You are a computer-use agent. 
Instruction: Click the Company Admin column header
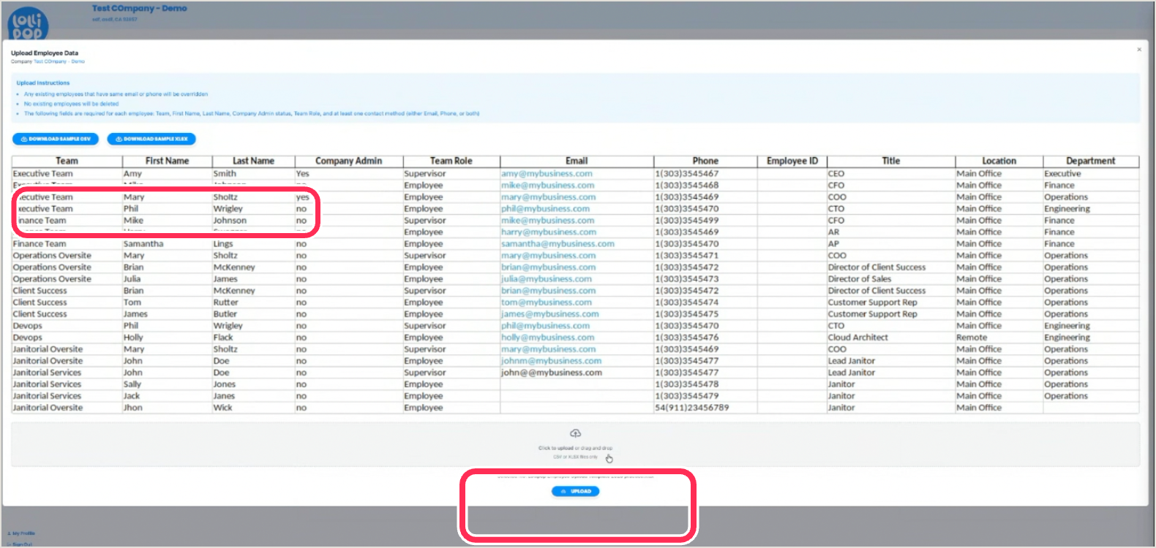pyautogui.click(x=348, y=161)
